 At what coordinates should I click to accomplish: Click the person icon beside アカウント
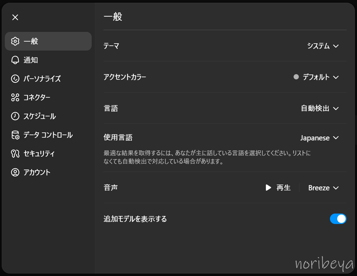pyautogui.click(x=15, y=172)
